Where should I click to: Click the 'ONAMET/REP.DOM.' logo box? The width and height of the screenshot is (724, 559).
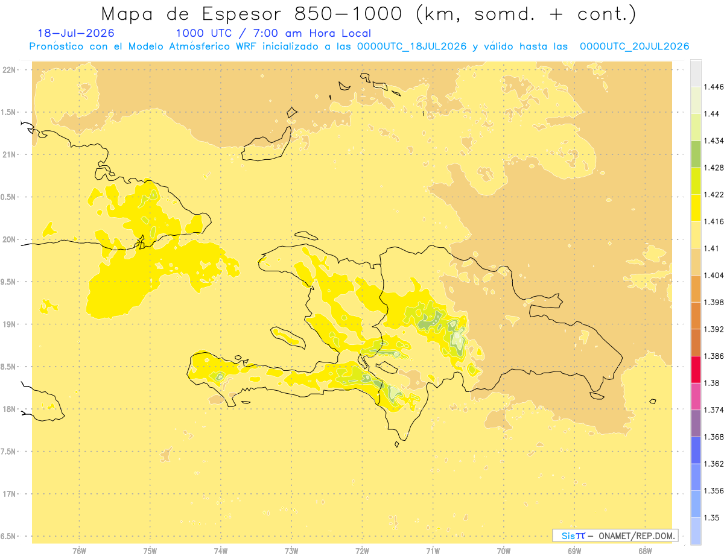pos(615,535)
